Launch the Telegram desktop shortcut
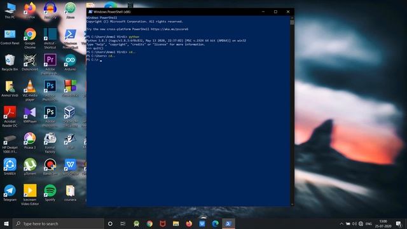 click(x=10, y=193)
